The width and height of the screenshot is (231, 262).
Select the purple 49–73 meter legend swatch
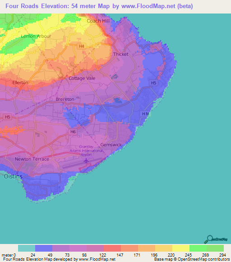point(61,248)
